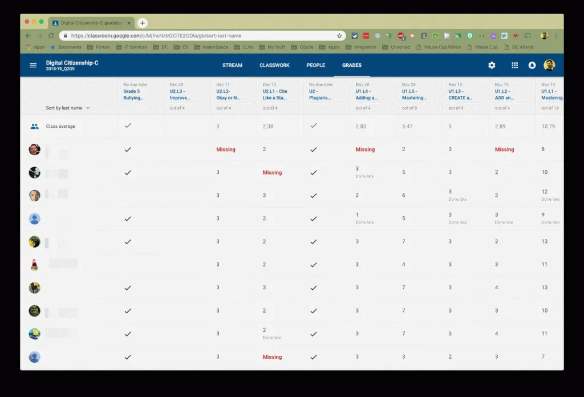584x397 pixels.
Task: Reload the page in the browser
Action: 51,35
